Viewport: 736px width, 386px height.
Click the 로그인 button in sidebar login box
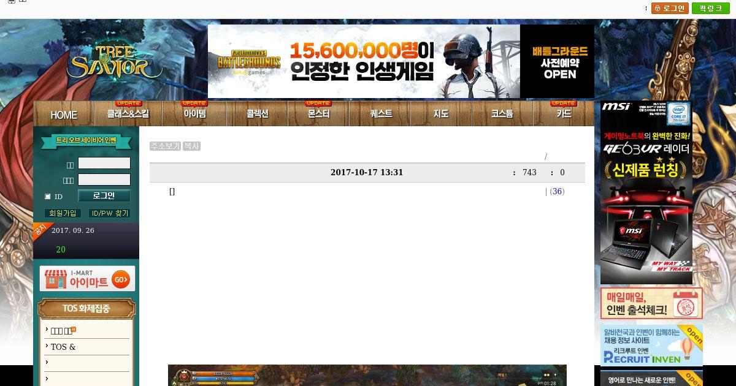point(104,196)
